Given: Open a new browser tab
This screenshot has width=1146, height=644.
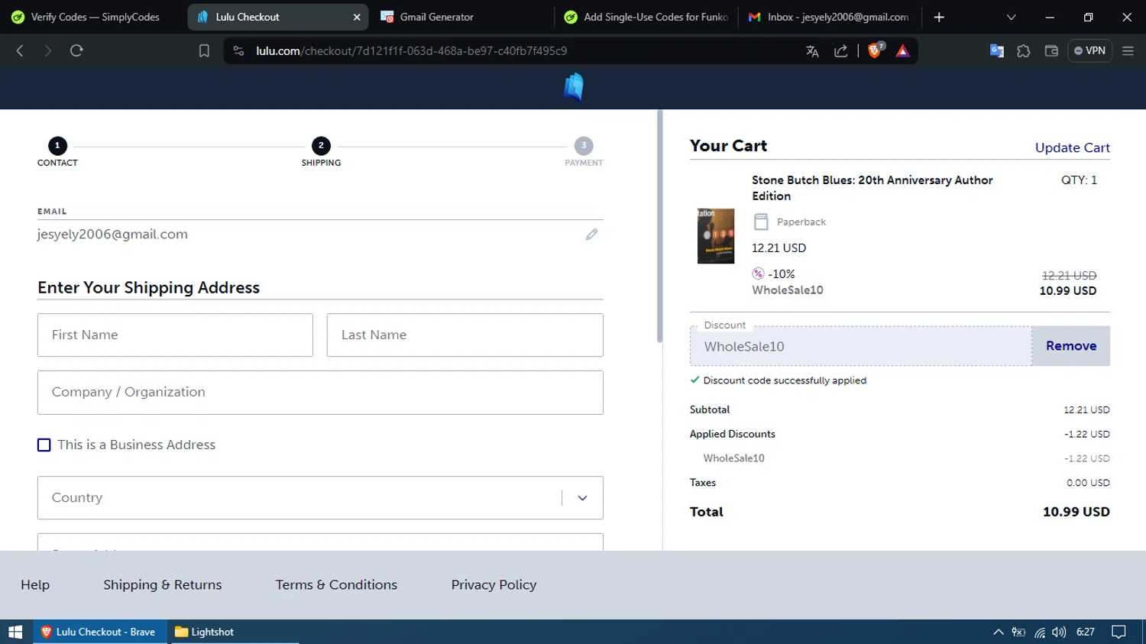Looking at the screenshot, I should [939, 17].
